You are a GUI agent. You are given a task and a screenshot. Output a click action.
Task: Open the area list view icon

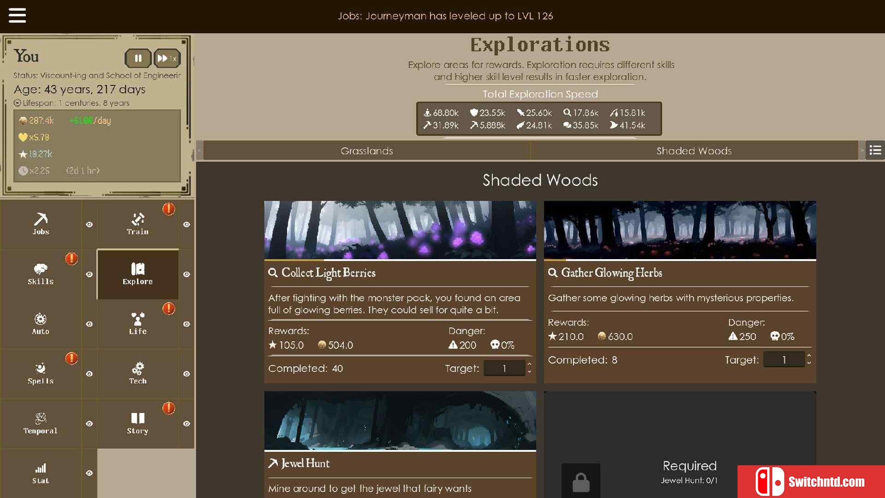[875, 150]
